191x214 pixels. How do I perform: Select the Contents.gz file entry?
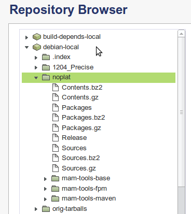click(80, 97)
